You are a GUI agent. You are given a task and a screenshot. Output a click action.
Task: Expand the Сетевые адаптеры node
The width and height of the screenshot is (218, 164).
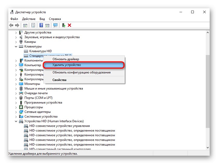16,112
